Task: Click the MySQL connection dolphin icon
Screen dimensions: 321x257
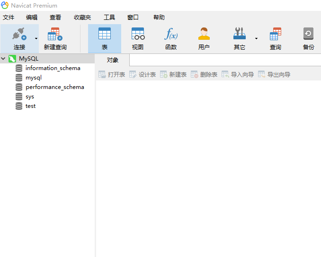Action: pos(12,59)
